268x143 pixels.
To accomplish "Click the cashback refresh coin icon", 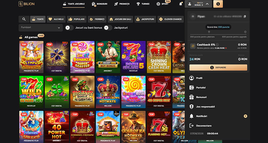I will point(193,46).
